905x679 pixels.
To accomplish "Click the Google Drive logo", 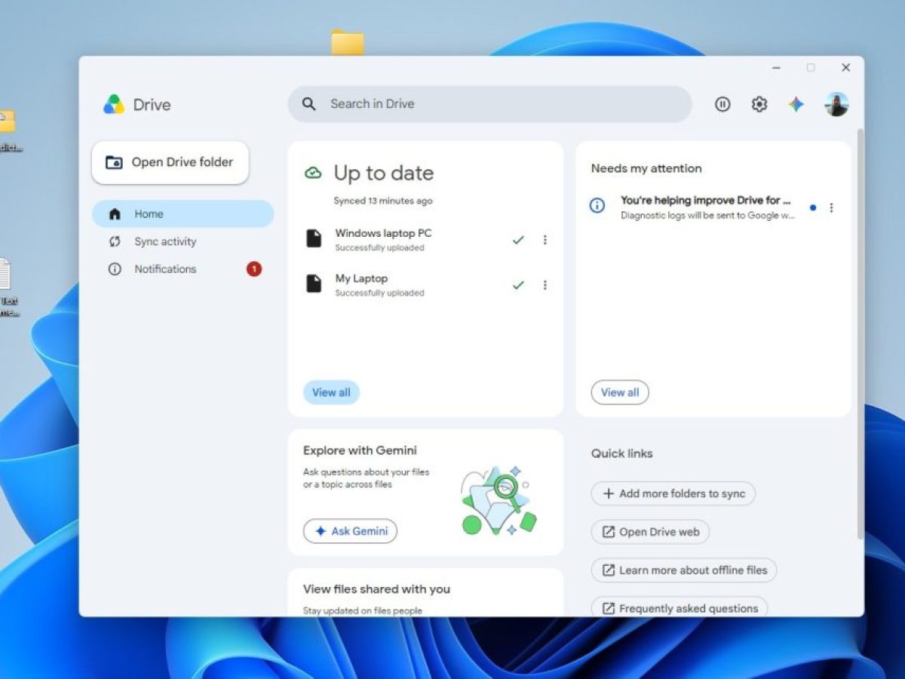I will [x=114, y=104].
